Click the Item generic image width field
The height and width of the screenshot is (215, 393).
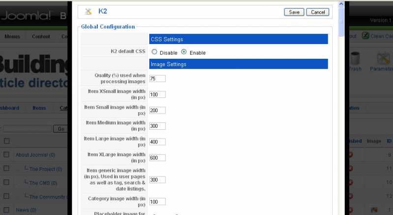157,180
